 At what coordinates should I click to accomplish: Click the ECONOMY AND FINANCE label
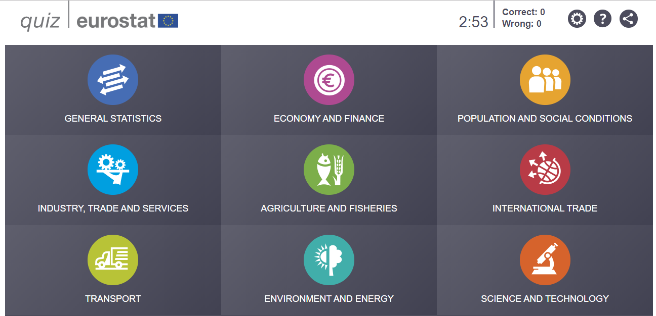329,119
